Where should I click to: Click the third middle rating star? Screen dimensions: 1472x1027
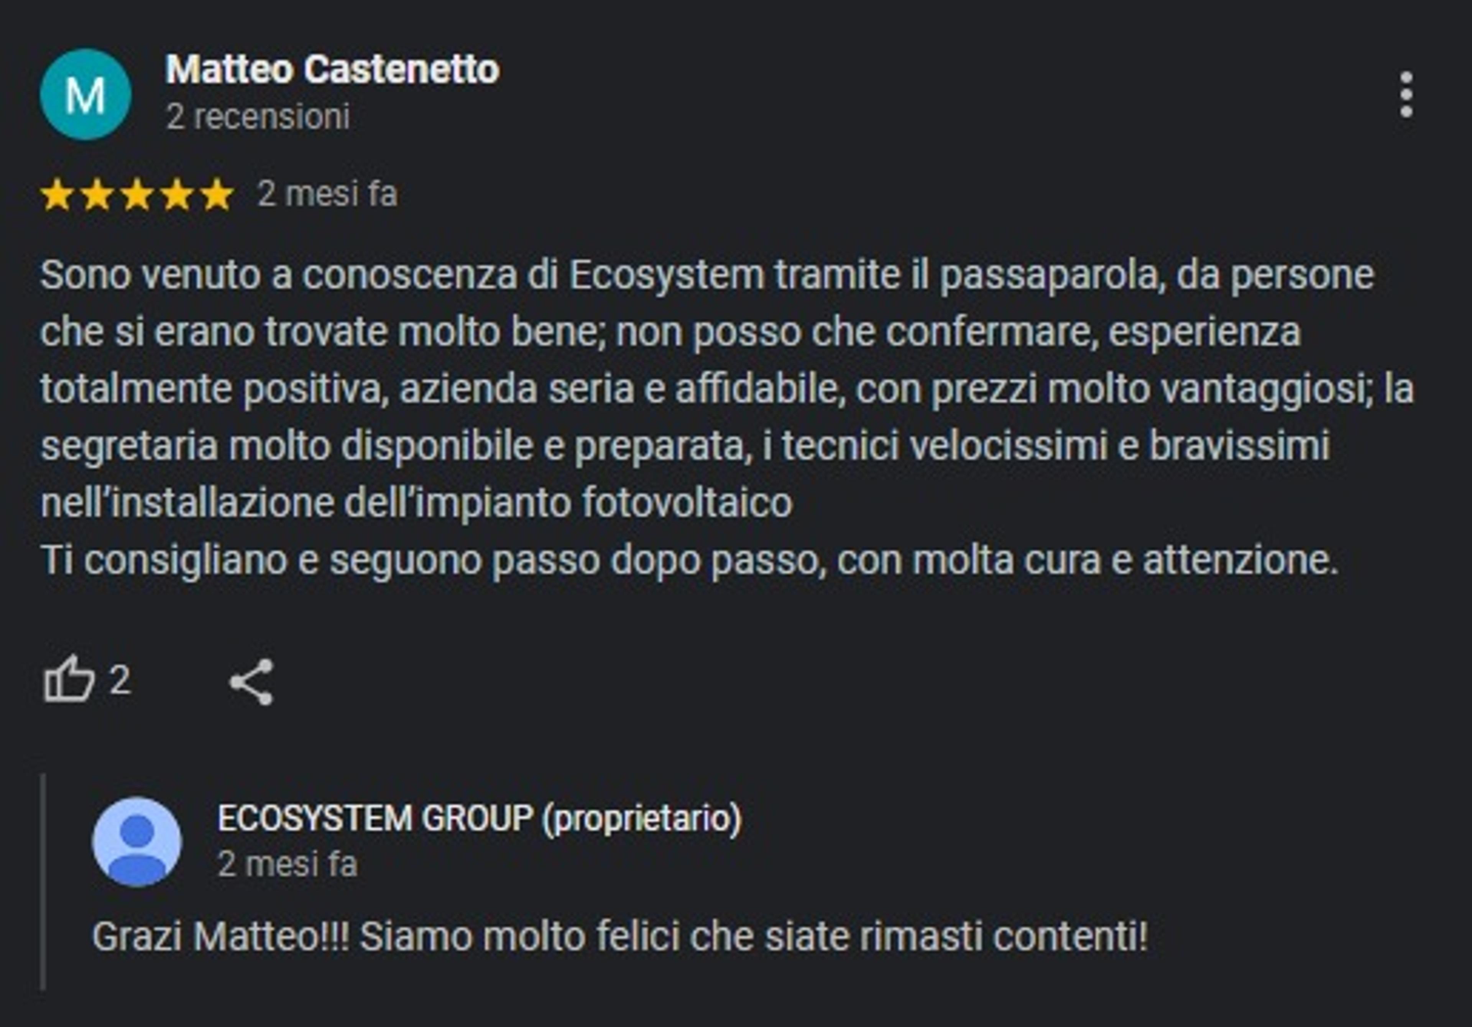(x=137, y=195)
